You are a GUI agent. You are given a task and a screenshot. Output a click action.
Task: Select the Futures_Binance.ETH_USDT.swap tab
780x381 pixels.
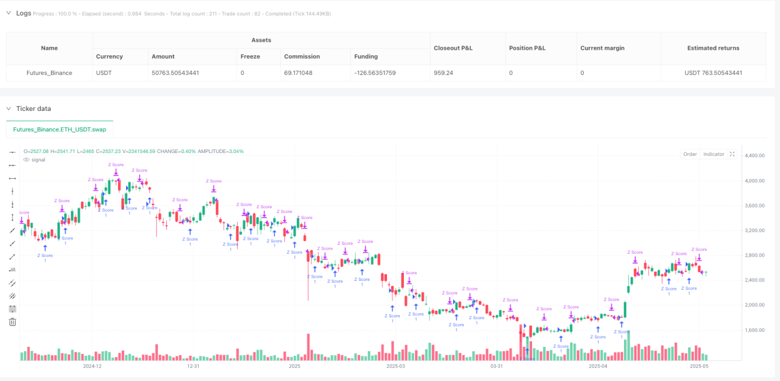[59, 129]
